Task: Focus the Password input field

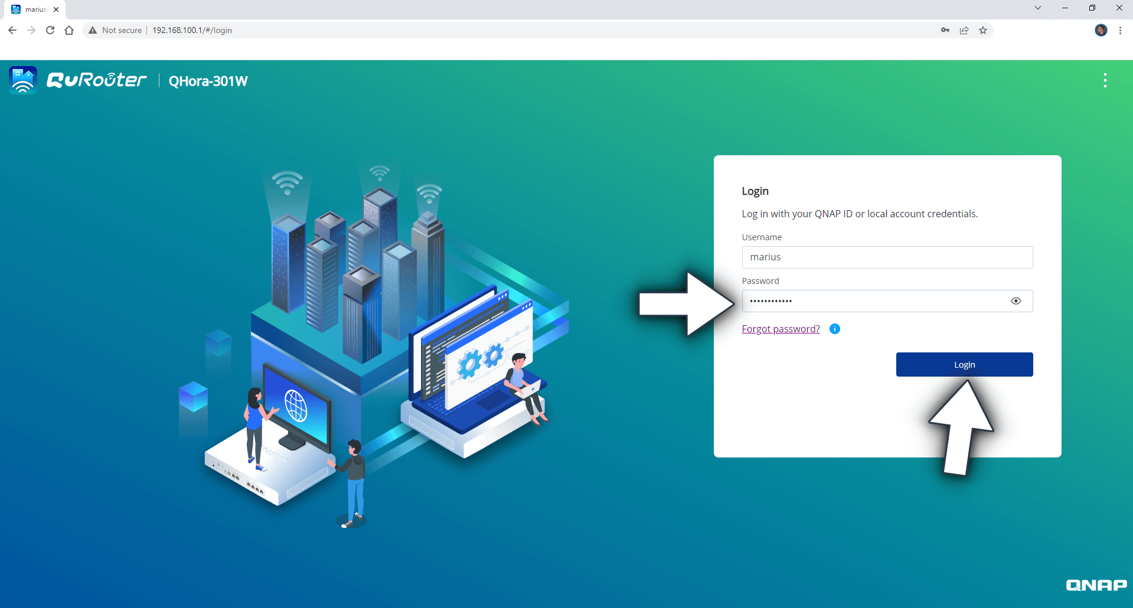Action: [887, 301]
